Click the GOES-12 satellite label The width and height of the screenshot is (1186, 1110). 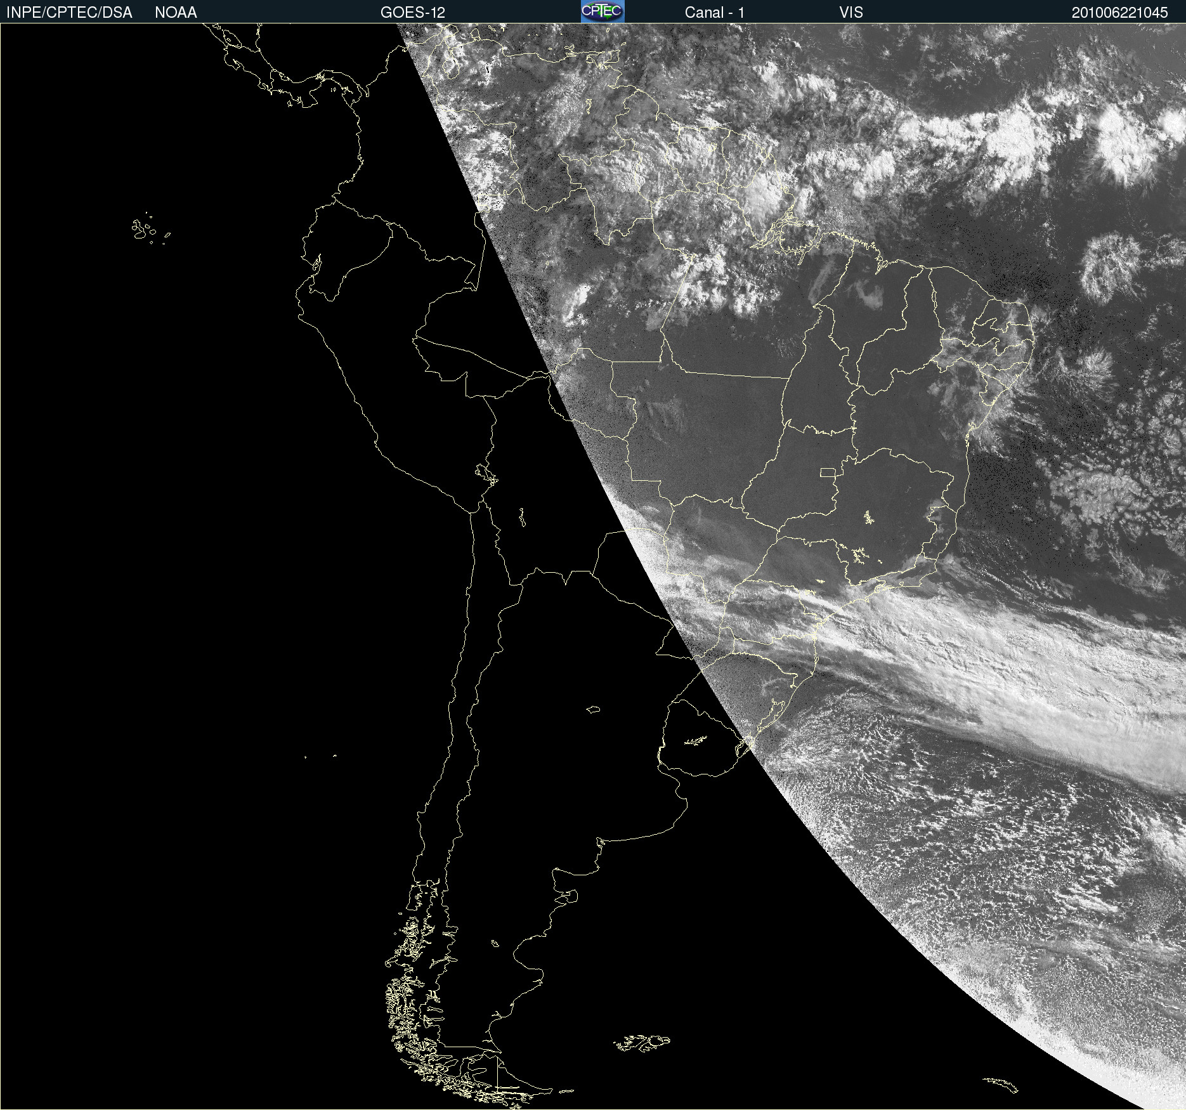pyautogui.click(x=413, y=13)
